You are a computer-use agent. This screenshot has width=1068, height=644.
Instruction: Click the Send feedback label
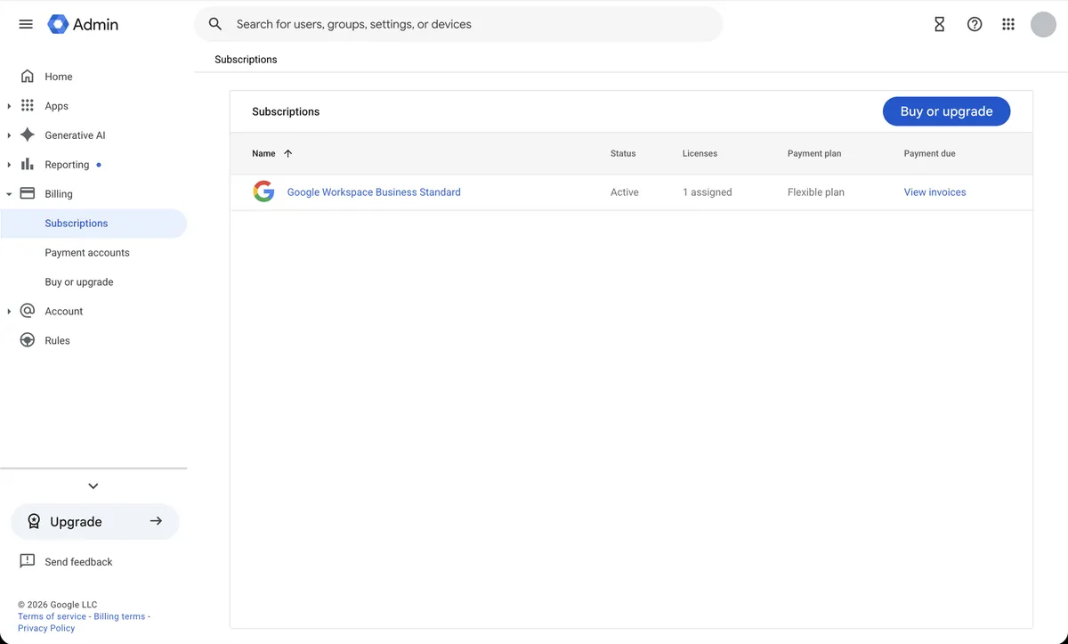pyautogui.click(x=78, y=562)
